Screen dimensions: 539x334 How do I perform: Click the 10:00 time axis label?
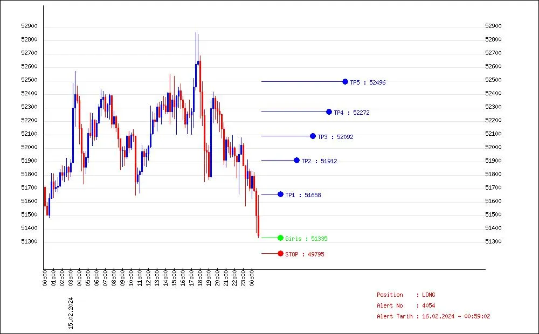click(131, 279)
